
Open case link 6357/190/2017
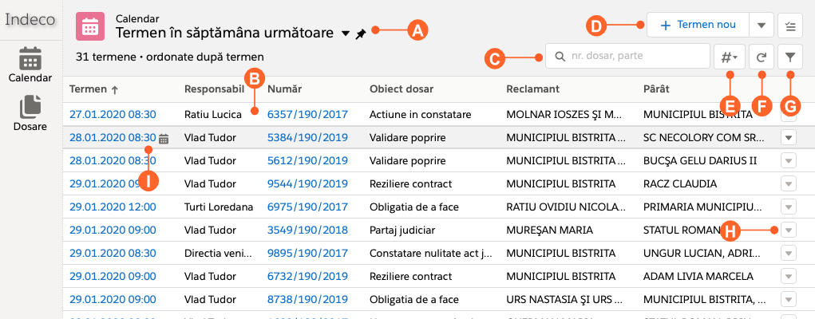pos(307,114)
